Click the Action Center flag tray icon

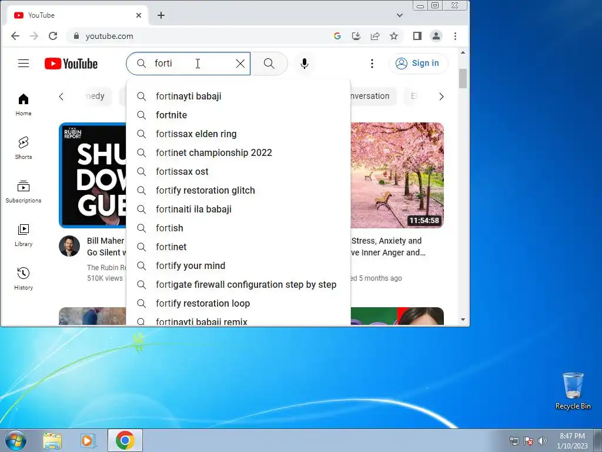click(x=529, y=441)
